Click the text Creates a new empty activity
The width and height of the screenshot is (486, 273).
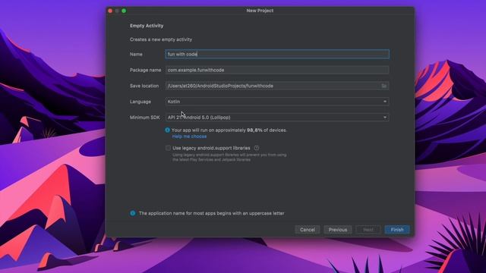click(161, 39)
